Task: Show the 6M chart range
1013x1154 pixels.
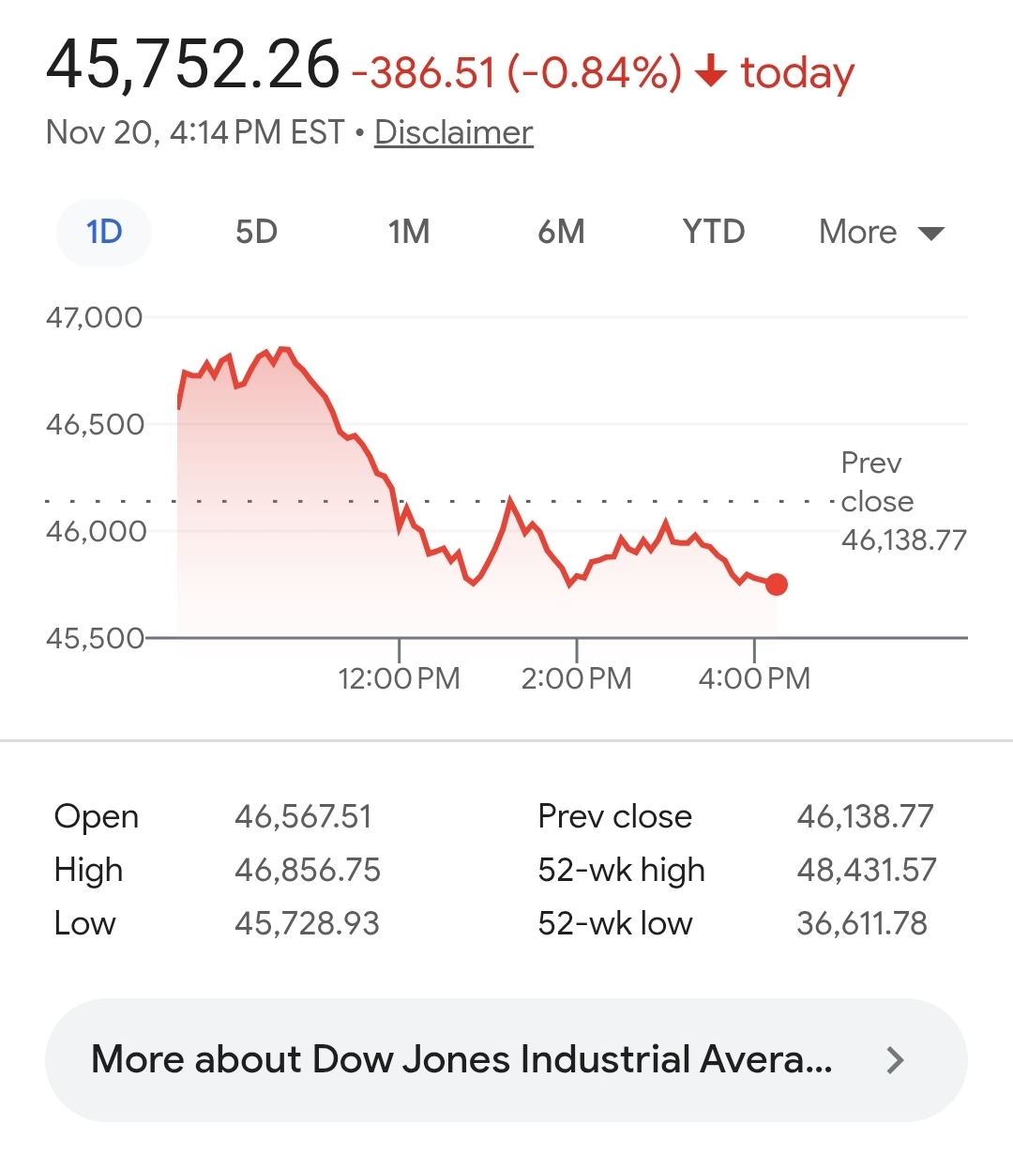Action: pyautogui.click(x=561, y=232)
